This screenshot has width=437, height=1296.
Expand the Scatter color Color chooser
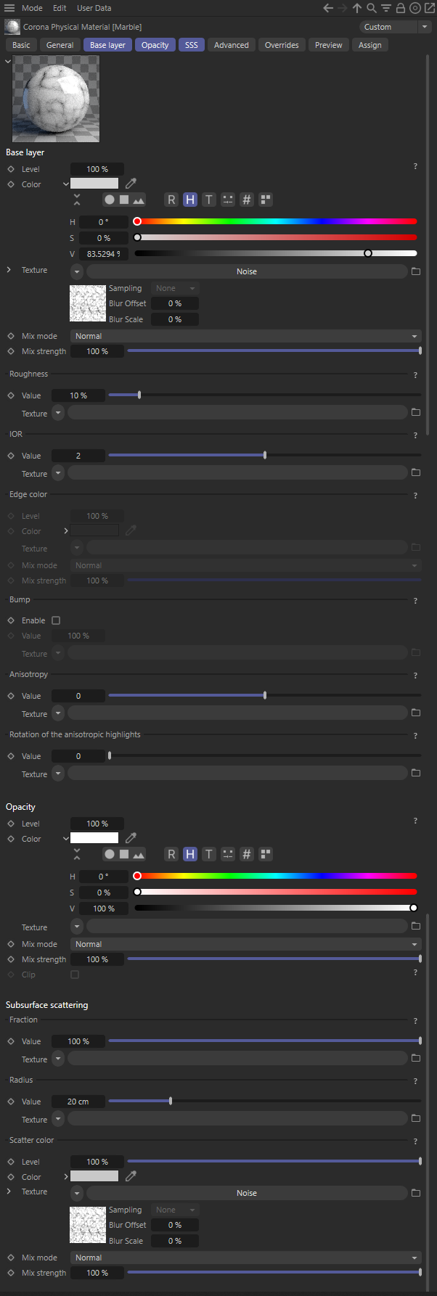(x=66, y=1176)
